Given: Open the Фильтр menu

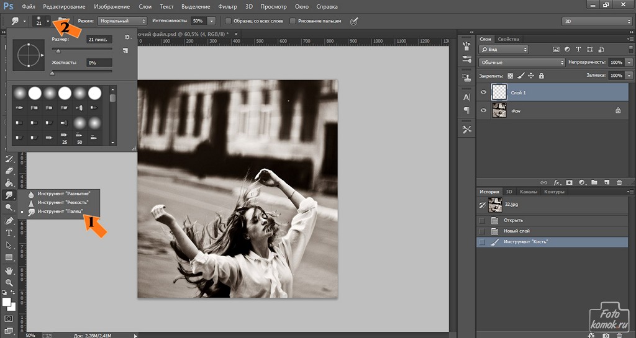Looking at the screenshot, I should pos(228,7).
